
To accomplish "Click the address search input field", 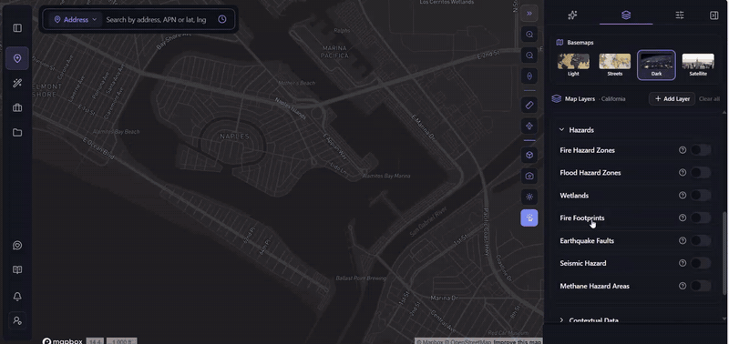I will 156,19.
